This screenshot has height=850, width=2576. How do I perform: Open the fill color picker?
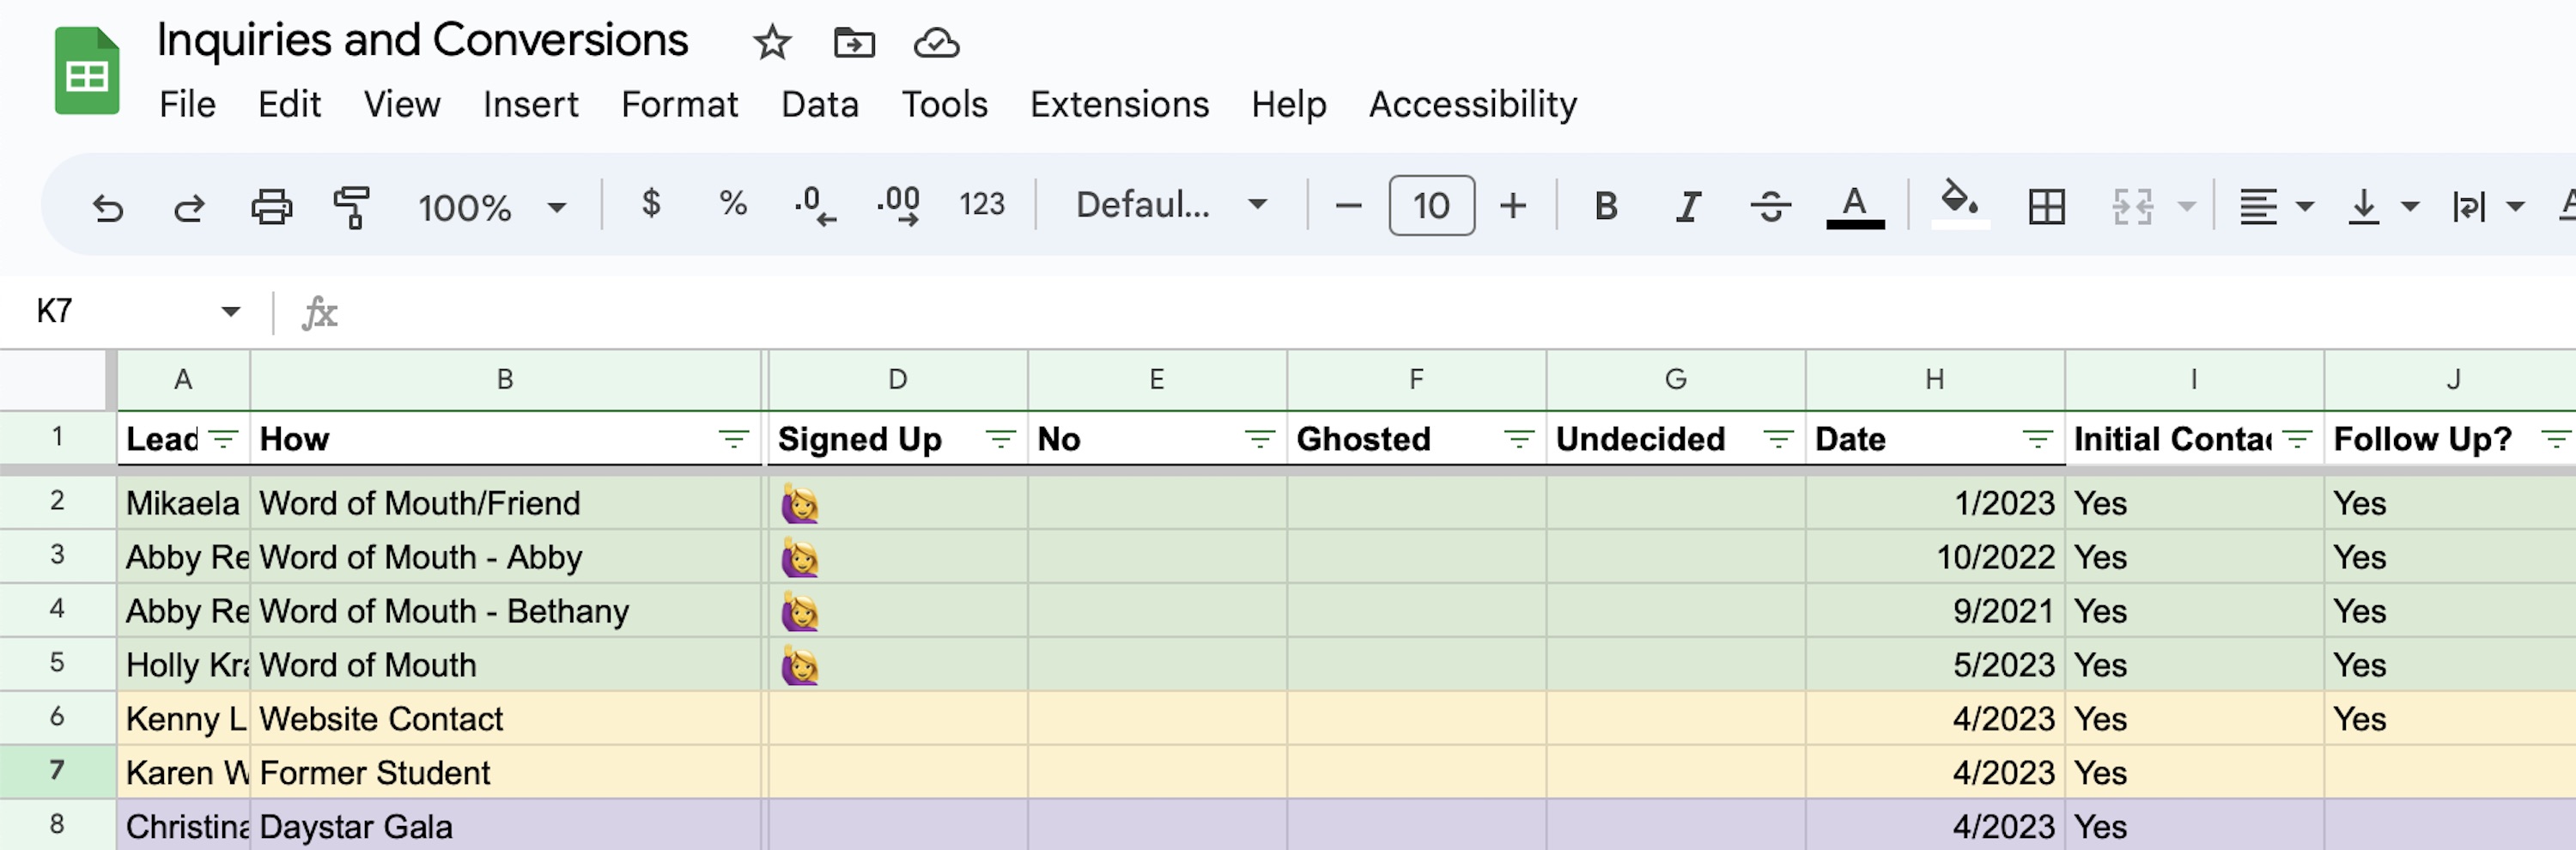(x=1959, y=205)
